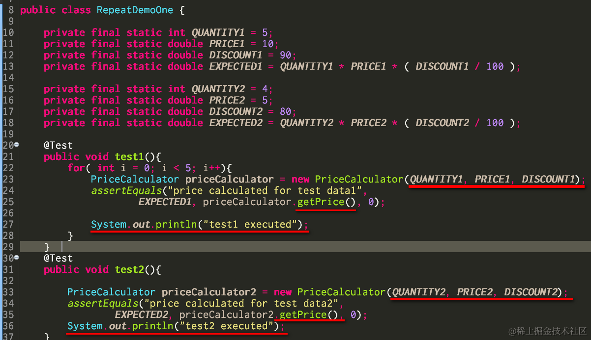This screenshot has height=340, width=591.
Task: Click value 80 on line 17
Action: tap(286, 111)
